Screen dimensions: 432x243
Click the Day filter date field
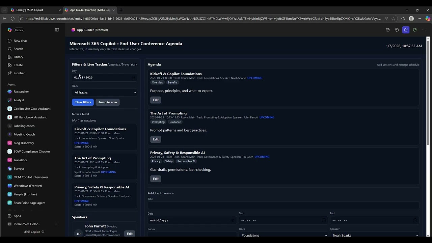105,77
